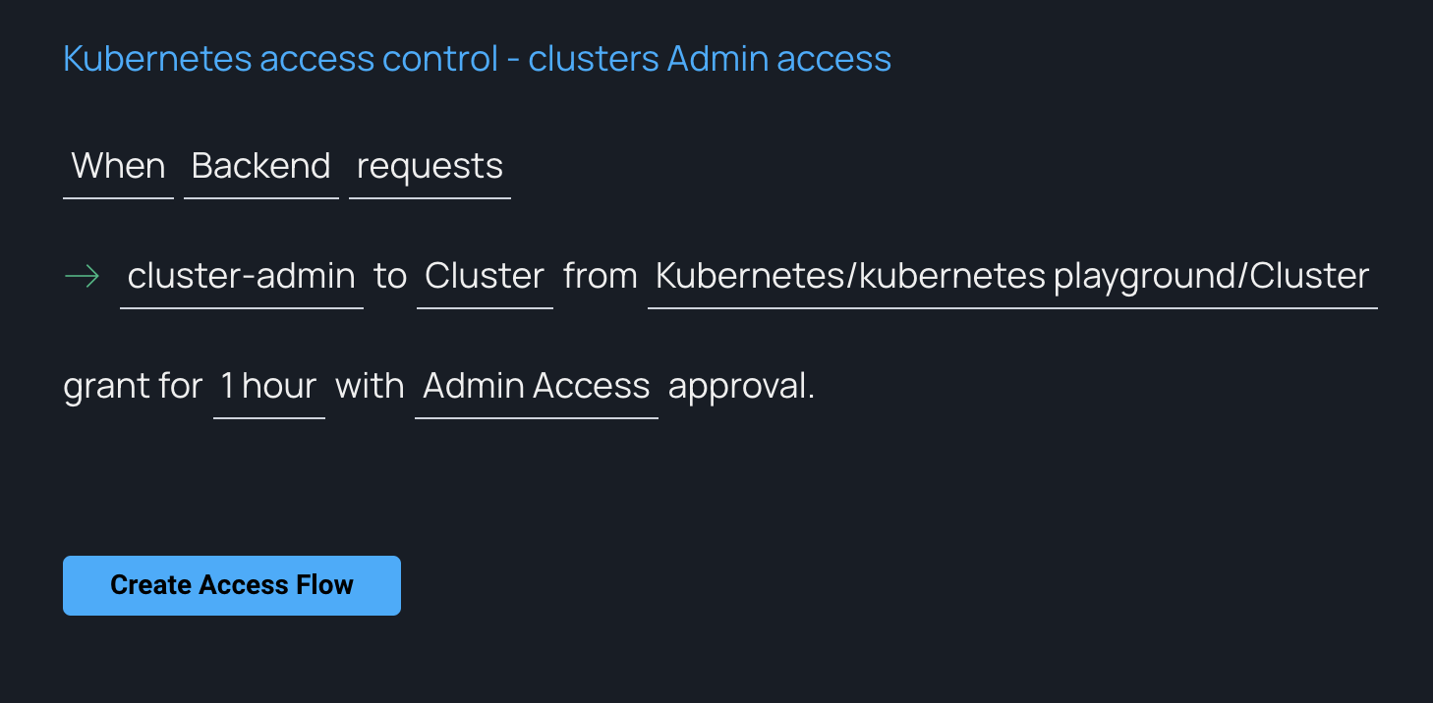Edit the "Admin Access" approval field
The image size is (1433, 703).
pos(536,387)
